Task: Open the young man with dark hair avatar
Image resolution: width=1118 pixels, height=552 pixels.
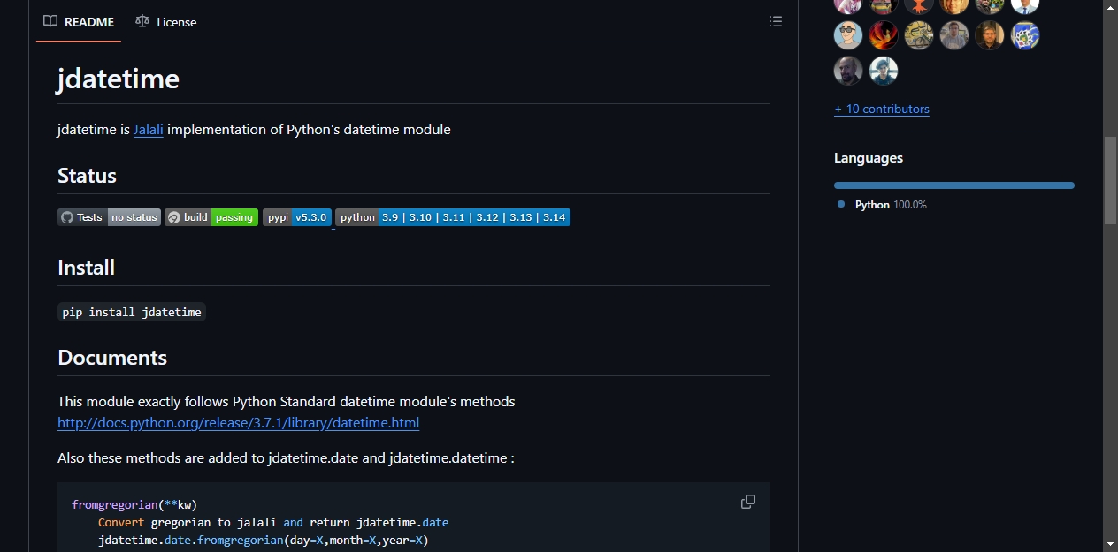Action: 884,71
